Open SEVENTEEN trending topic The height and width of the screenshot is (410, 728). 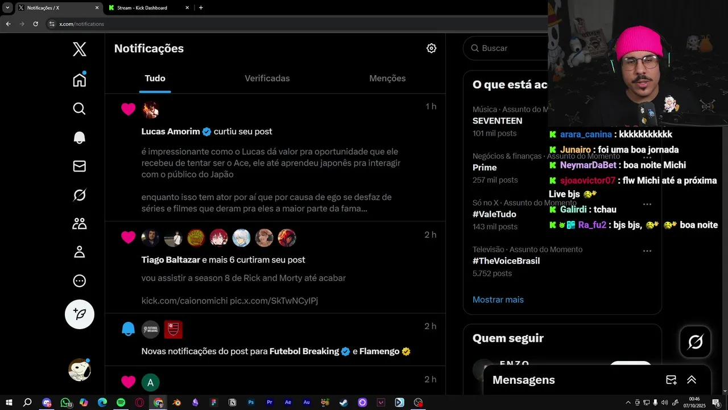coord(497,121)
